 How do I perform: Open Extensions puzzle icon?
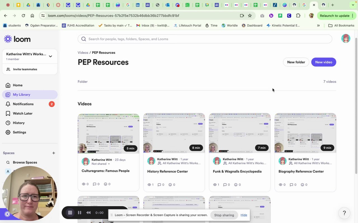[x=298, y=16]
